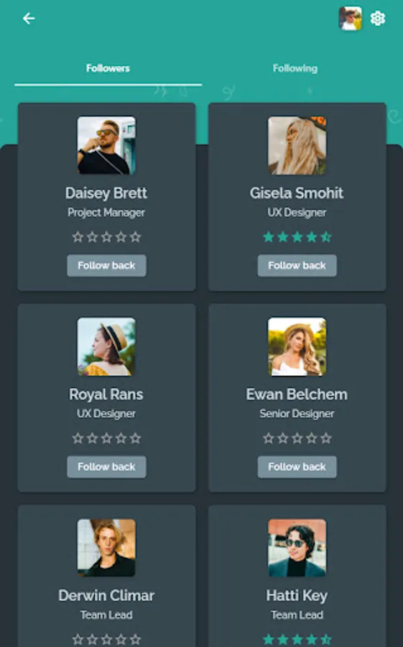Set Royal Rans's rating to one star

tap(78, 439)
